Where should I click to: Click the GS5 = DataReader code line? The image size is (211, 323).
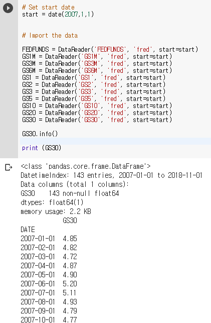[94, 98]
